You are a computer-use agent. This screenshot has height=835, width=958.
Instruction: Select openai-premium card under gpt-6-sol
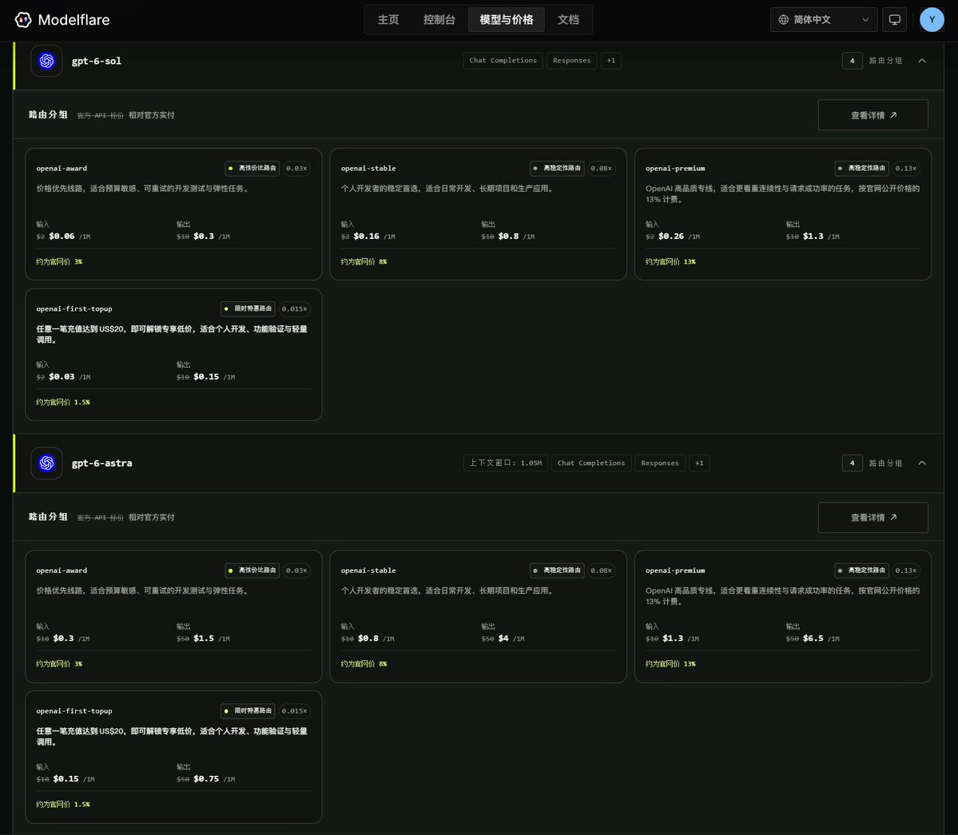[x=783, y=214]
